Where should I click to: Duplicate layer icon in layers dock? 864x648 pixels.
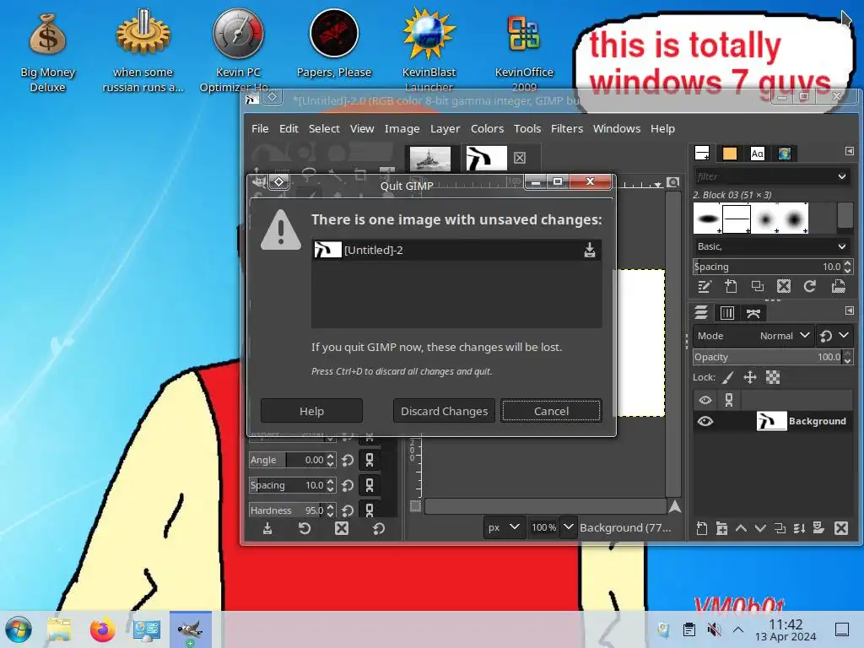780,528
